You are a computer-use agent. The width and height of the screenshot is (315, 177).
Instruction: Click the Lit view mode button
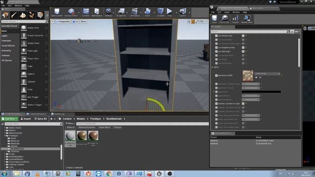tap(75, 22)
